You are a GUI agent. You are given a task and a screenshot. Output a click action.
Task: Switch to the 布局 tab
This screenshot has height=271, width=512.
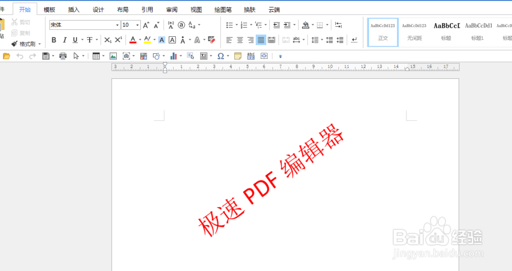(123, 10)
